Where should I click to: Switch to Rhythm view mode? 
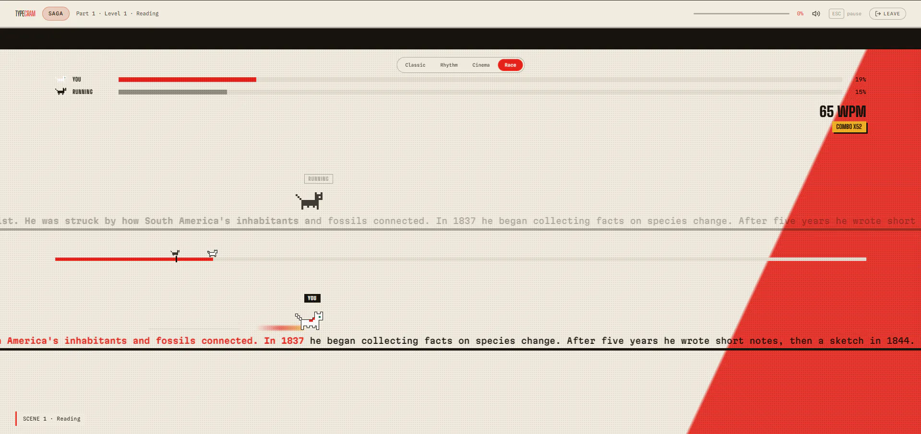tap(449, 65)
